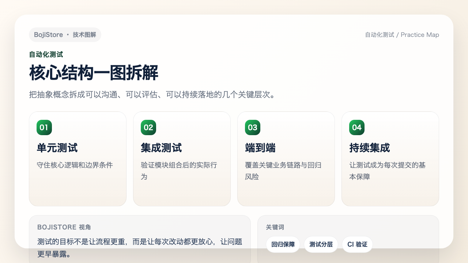Click the 回归保障 keyword pill

pyautogui.click(x=283, y=244)
